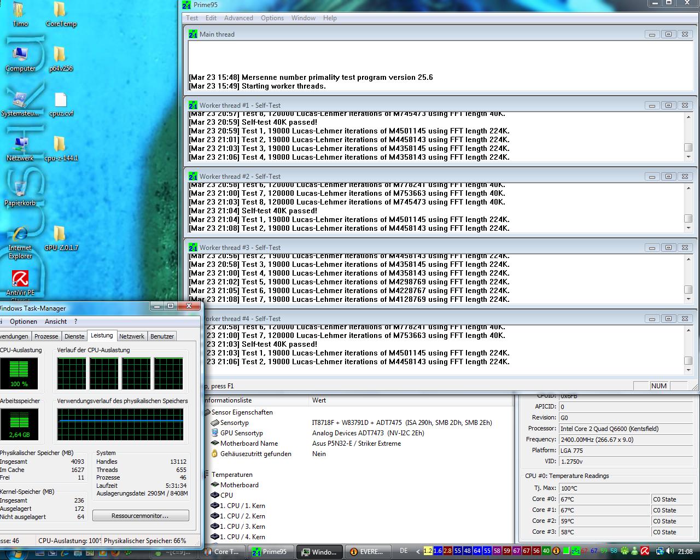
Task: Click the Prime95 title bar icon
Action: point(187,5)
